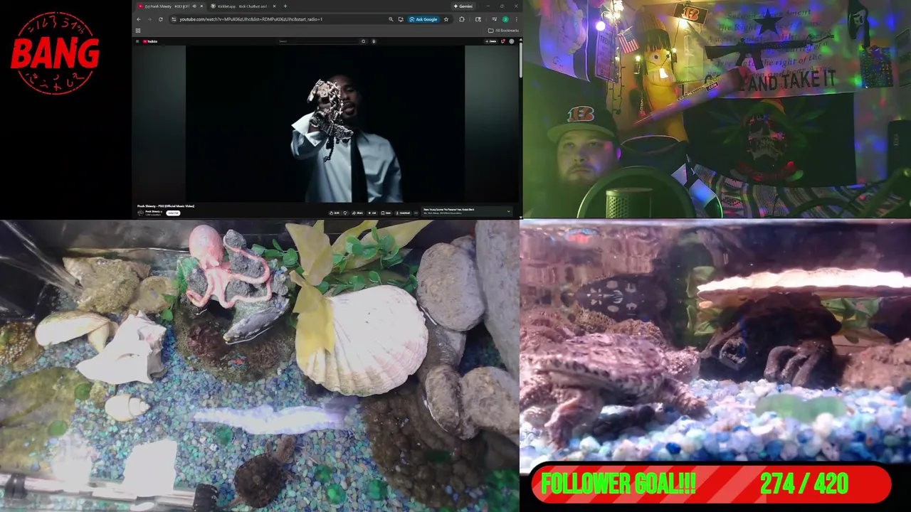
Task: Open the YouTube notifications bell
Action: pos(502,41)
